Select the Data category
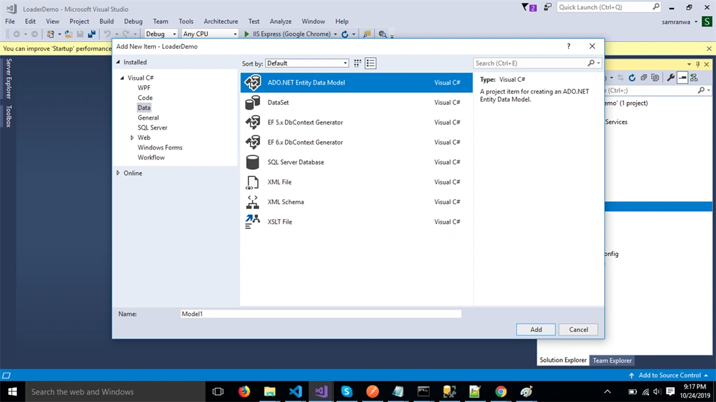716x402 pixels. [144, 108]
